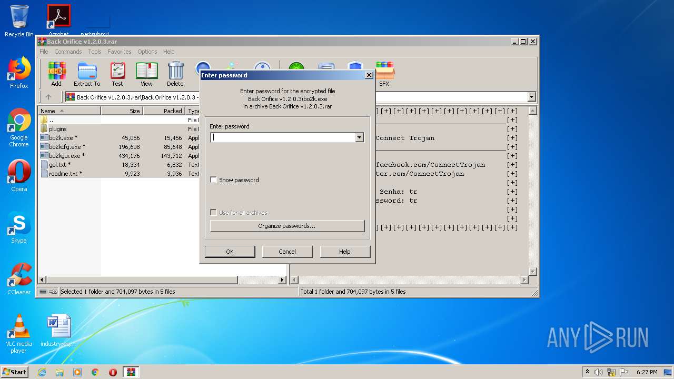Click the drive icon in WinRAR's status bar
The width and height of the screenshot is (674, 379).
point(43,292)
